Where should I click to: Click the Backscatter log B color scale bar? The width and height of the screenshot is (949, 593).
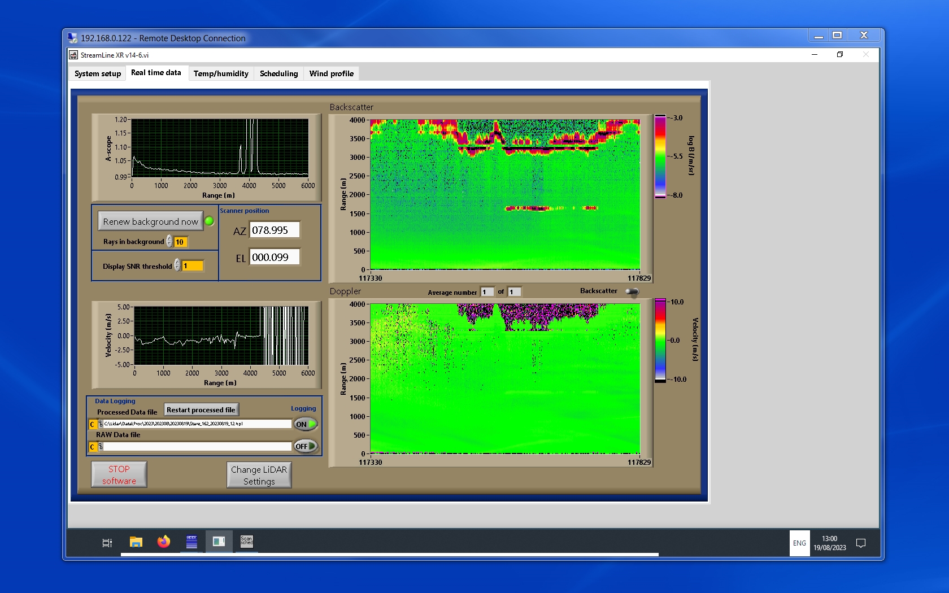[x=660, y=156]
